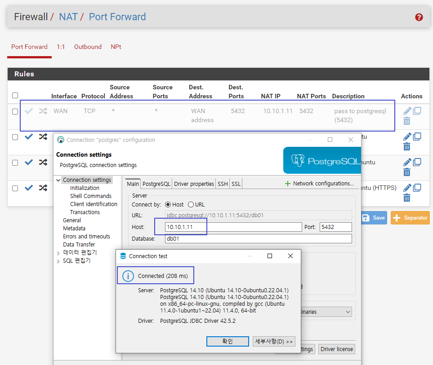Follow the Port Forward breadcrumb link

pos(117,17)
